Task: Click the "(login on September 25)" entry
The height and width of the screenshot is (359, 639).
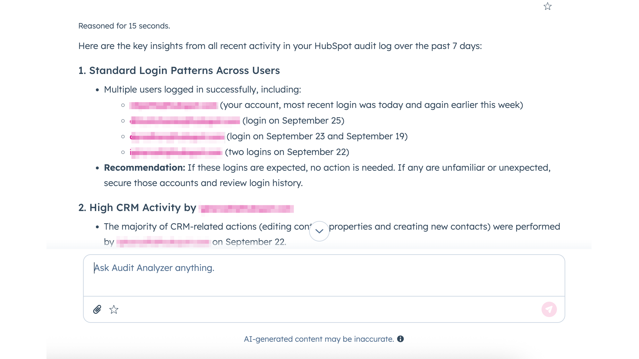Action: click(294, 121)
